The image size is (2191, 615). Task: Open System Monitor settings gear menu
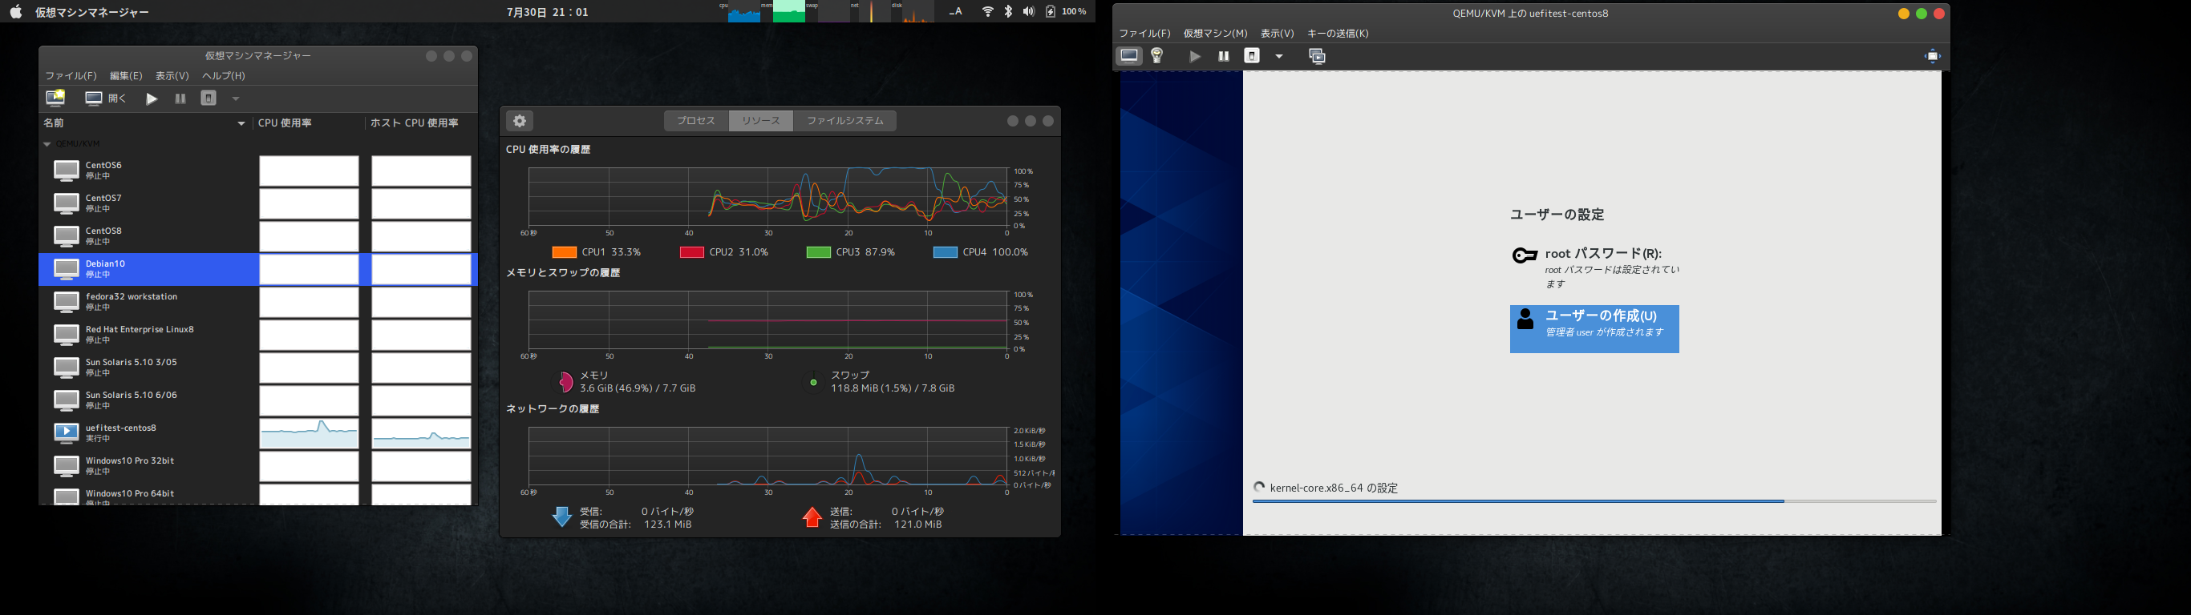(520, 121)
